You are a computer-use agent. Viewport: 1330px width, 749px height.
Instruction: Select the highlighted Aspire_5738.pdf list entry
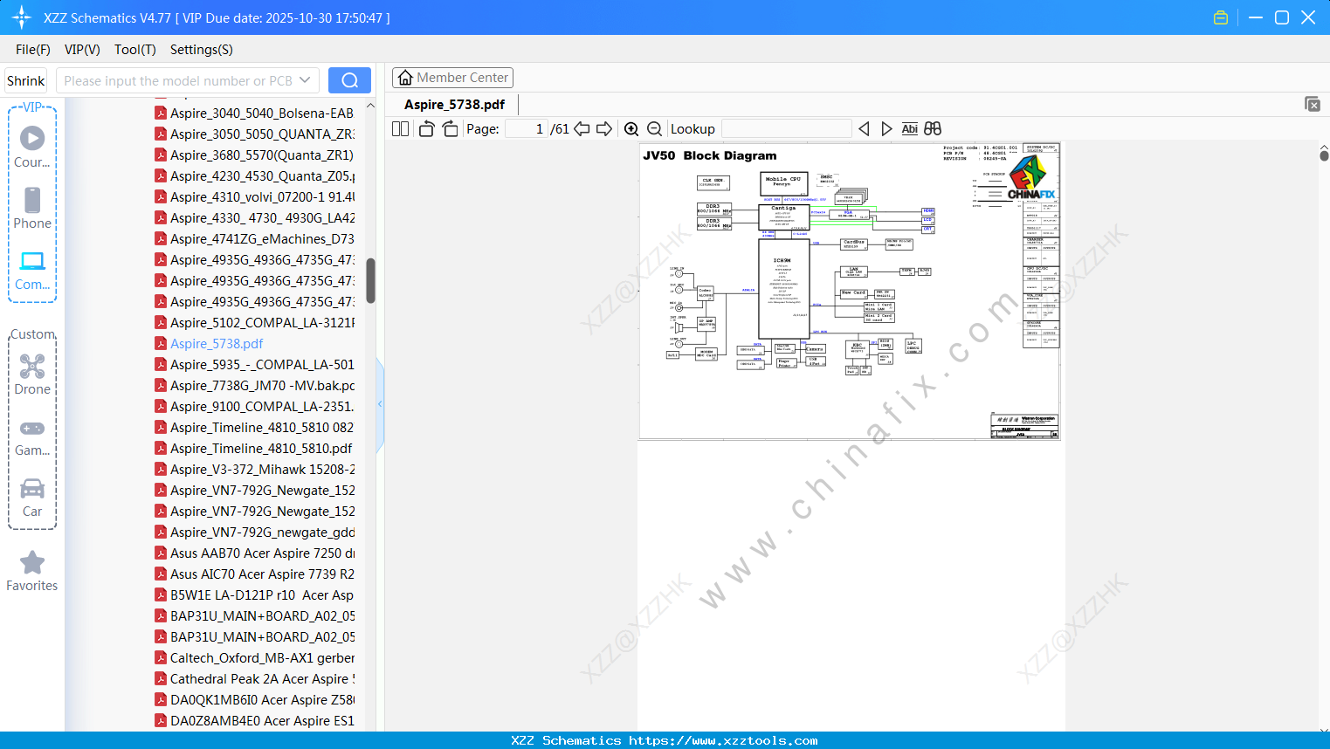pyautogui.click(x=210, y=343)
